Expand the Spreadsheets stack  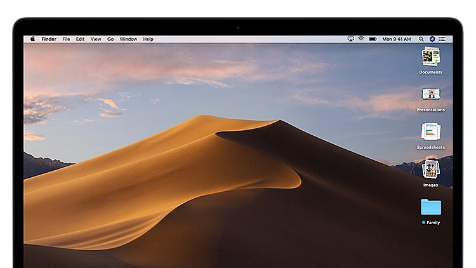click(431, 132)
